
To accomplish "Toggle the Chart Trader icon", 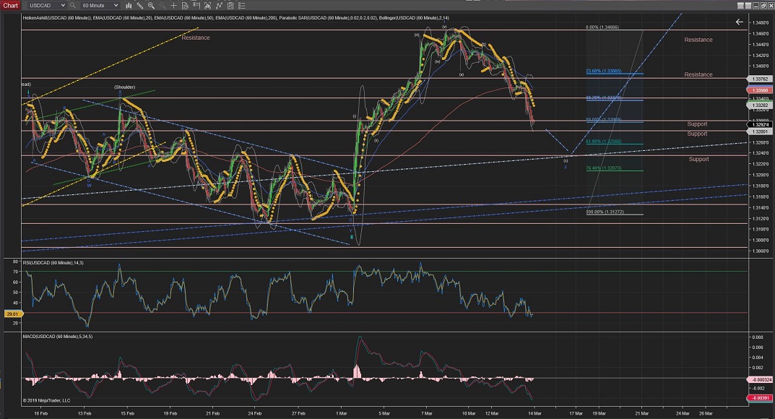I will (x=196, y=6).
